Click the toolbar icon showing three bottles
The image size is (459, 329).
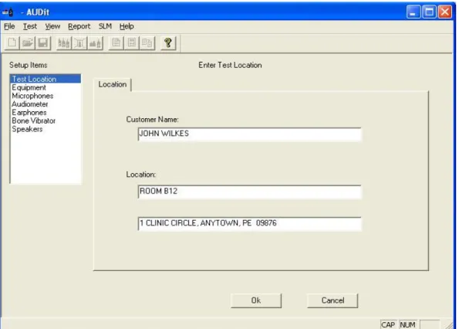point(64,43)
